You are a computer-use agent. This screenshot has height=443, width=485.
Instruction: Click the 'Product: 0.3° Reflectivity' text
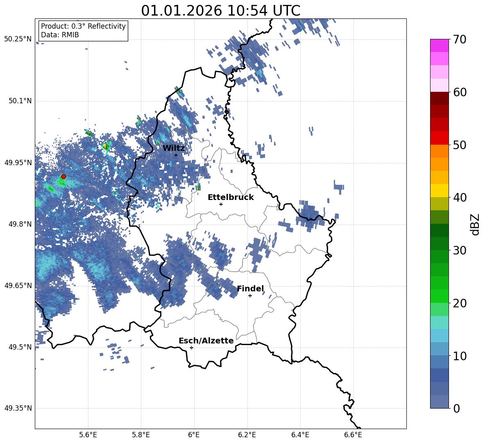coord(83,26)
